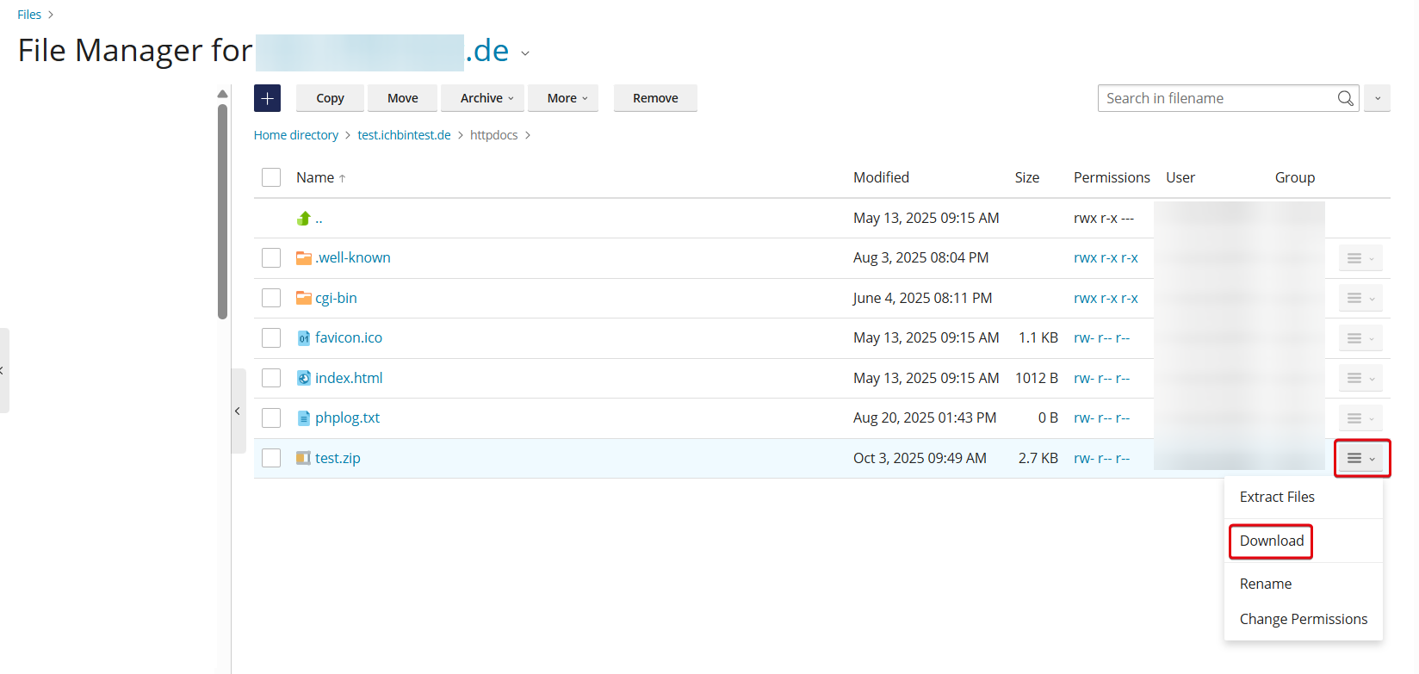This screenshot has height=674, width=1419.
Task: Open the .well-known folder
Action: (x=353, y=257)
